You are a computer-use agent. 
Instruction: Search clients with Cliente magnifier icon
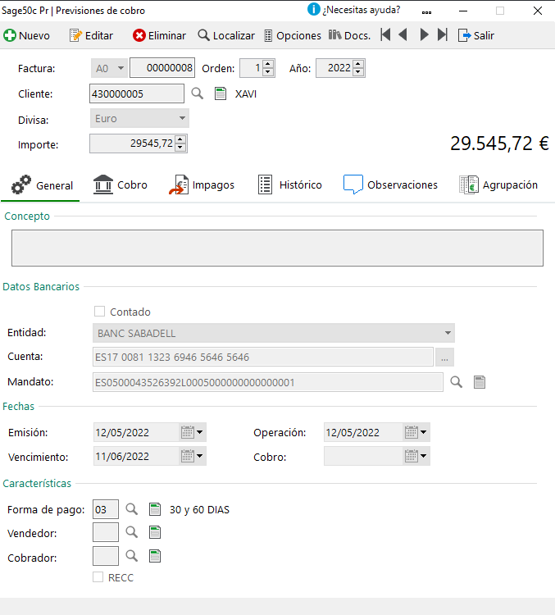[x=198, y=93]
